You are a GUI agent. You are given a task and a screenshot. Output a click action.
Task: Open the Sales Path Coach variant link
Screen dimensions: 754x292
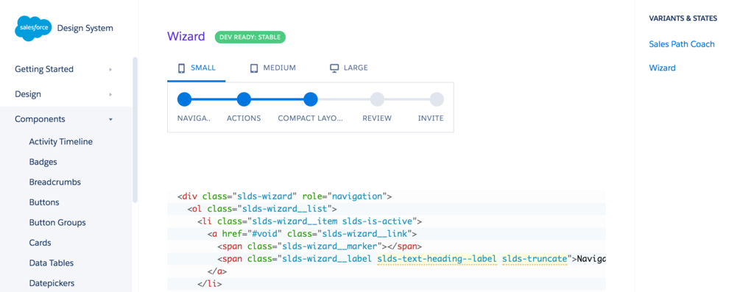coord(682,44)
